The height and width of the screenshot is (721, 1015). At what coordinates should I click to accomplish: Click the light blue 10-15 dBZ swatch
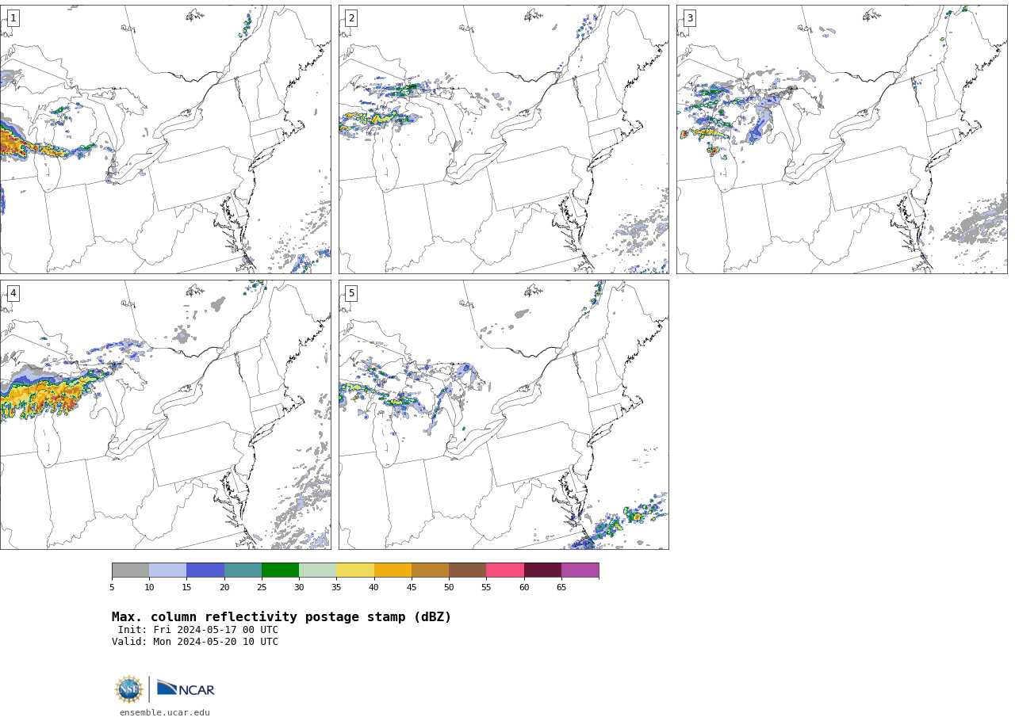(168, 570)
